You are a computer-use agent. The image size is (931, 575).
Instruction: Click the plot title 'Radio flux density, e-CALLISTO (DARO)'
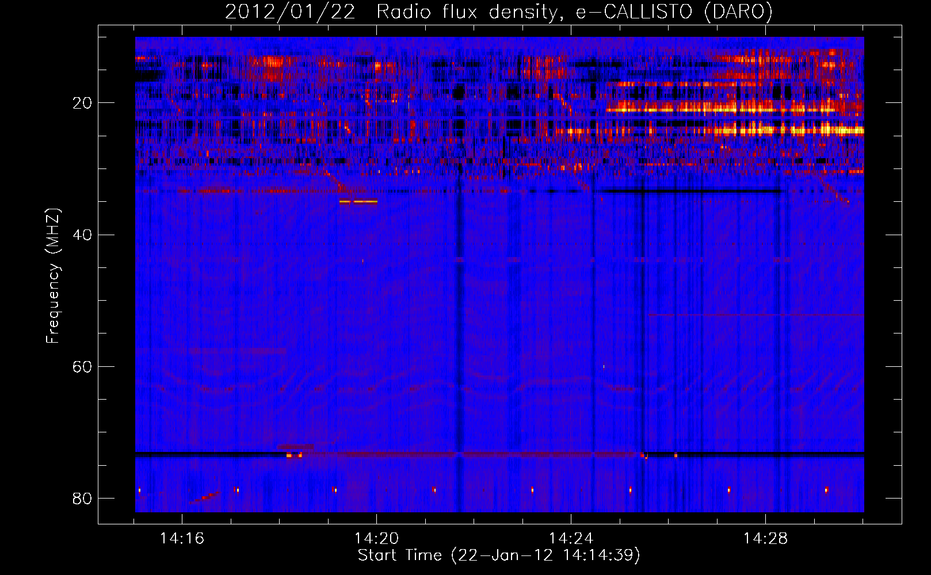point(574,12)
